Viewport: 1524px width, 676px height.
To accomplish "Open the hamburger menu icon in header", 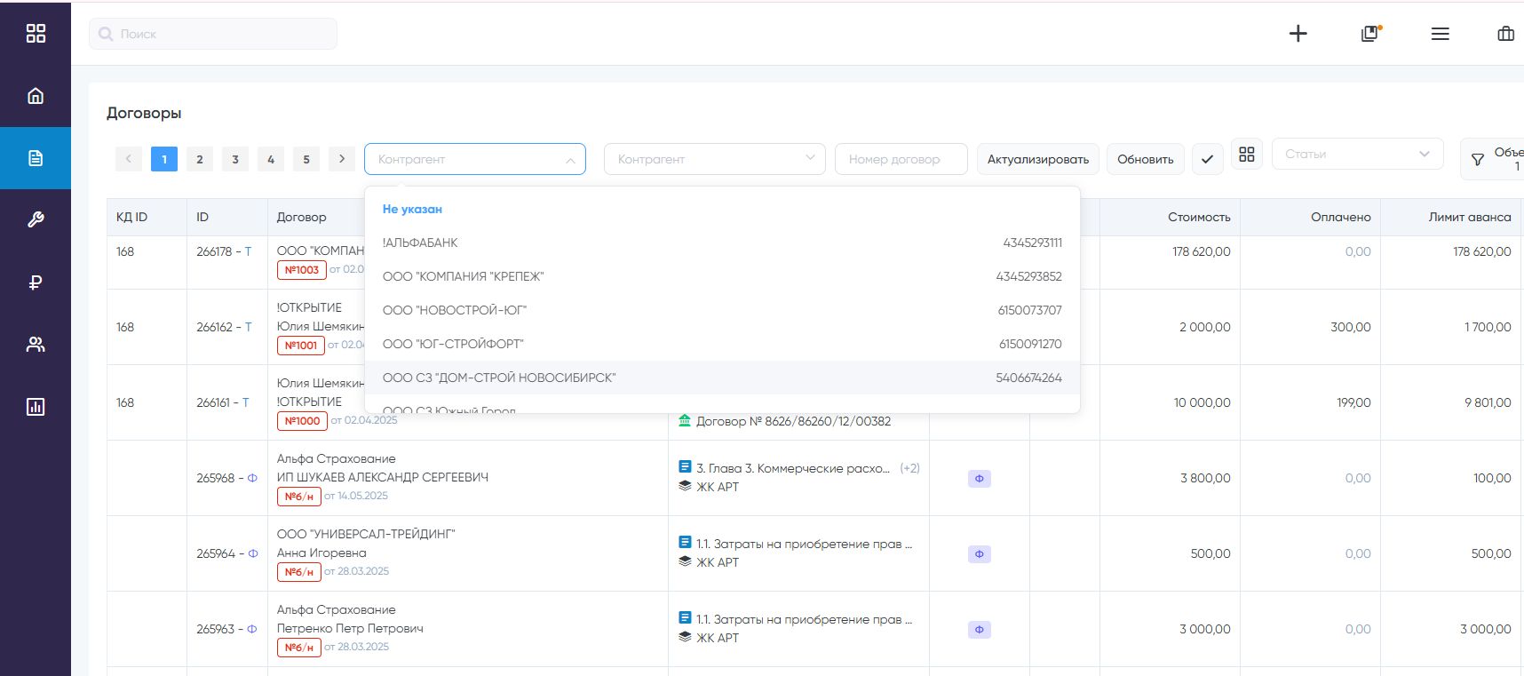I will pyautogui.click(x=1440, y=34).
